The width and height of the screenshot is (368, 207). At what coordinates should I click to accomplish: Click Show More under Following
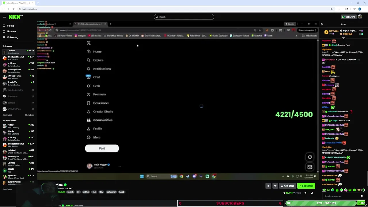7,115
